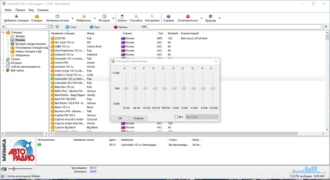
Task: Expand the Регион tree node
Action: [8, 40]
